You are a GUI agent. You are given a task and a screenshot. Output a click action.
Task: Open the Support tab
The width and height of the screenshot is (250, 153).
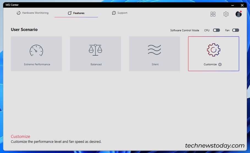coord(120,13)
